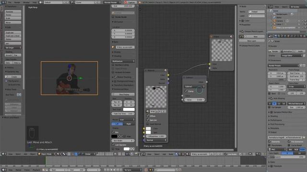The width and height of the screenshot is (307, 172).
Task: Click the New grease pencil data button
Action: pos(255,36)
